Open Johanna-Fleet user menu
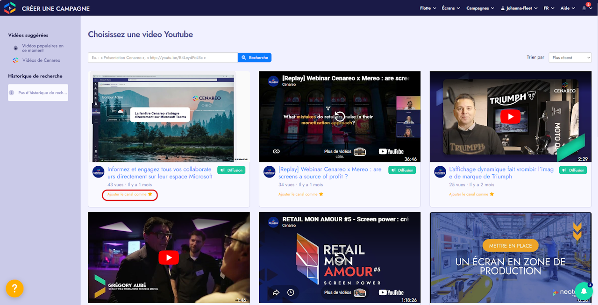The width and height of the screenshot is (598, 305). point(520,8)
